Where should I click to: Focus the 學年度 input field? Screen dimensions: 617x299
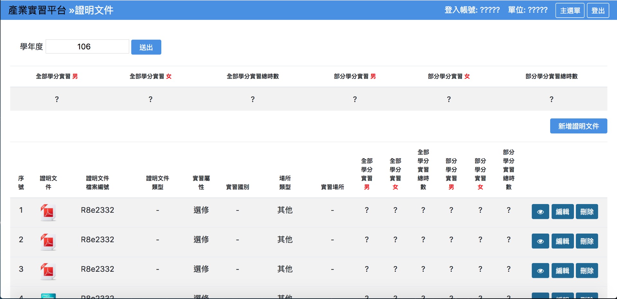[x=87, y=47]
